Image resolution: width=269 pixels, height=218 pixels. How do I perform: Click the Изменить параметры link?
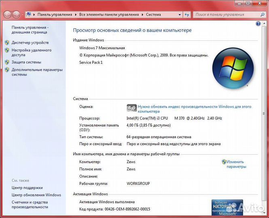(236, 164)
